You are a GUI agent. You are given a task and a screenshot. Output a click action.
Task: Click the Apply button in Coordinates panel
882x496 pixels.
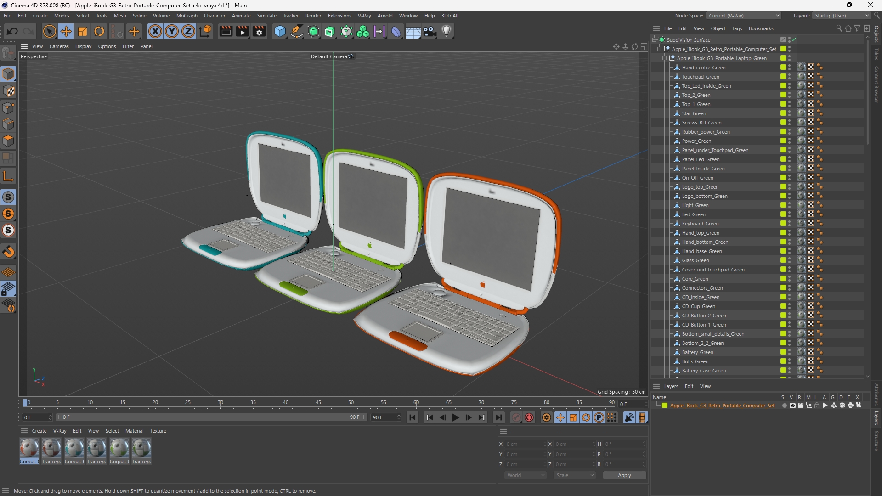click(x=624, y=475)
